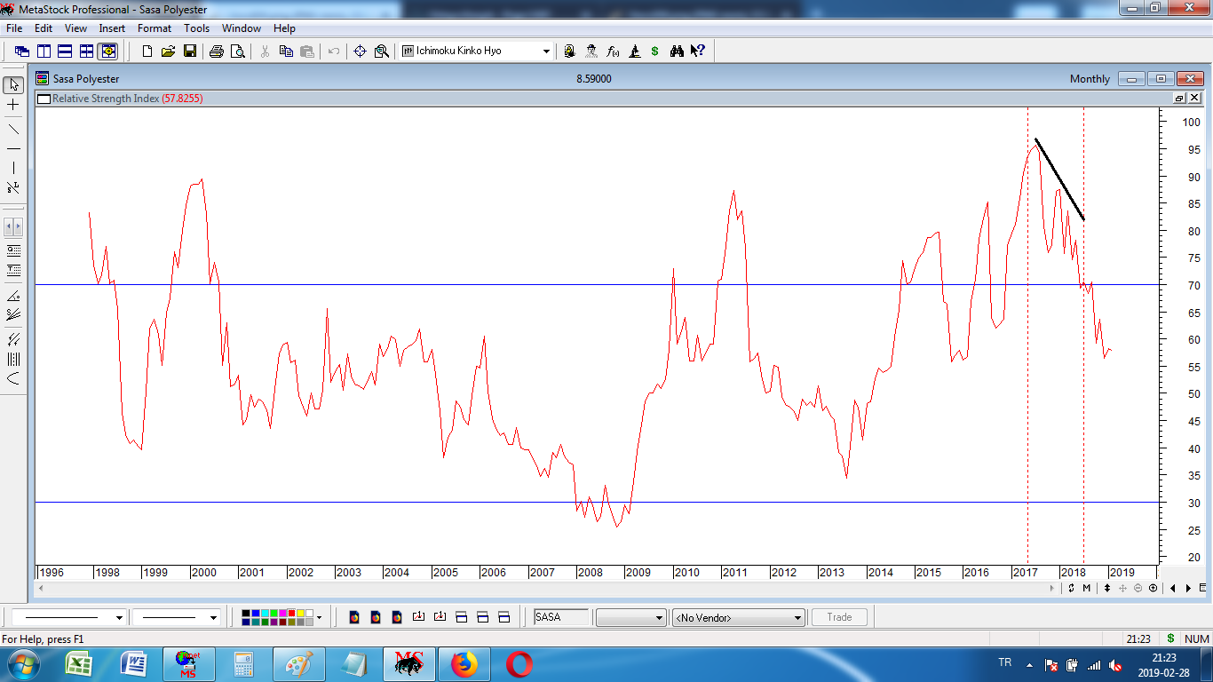1213x682 pixels.
Task: Click the crosshair target toolbar icon
Action: click(x=360, y=52)
